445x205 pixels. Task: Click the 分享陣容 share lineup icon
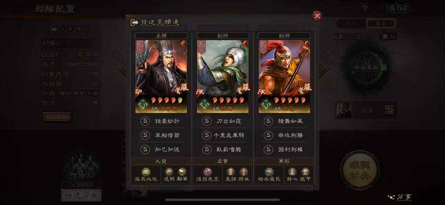(53, 29)
